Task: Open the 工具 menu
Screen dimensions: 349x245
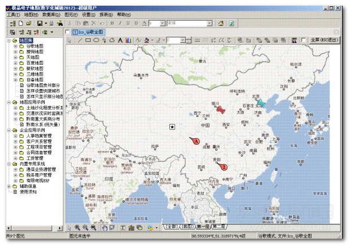Action: click(x=14, y=15)
